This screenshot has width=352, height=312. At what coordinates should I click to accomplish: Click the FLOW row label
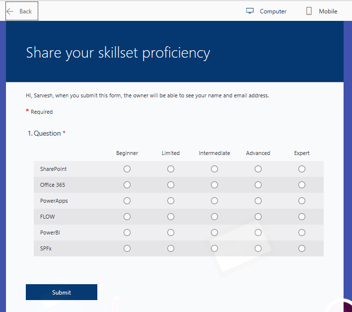[47, 217]
